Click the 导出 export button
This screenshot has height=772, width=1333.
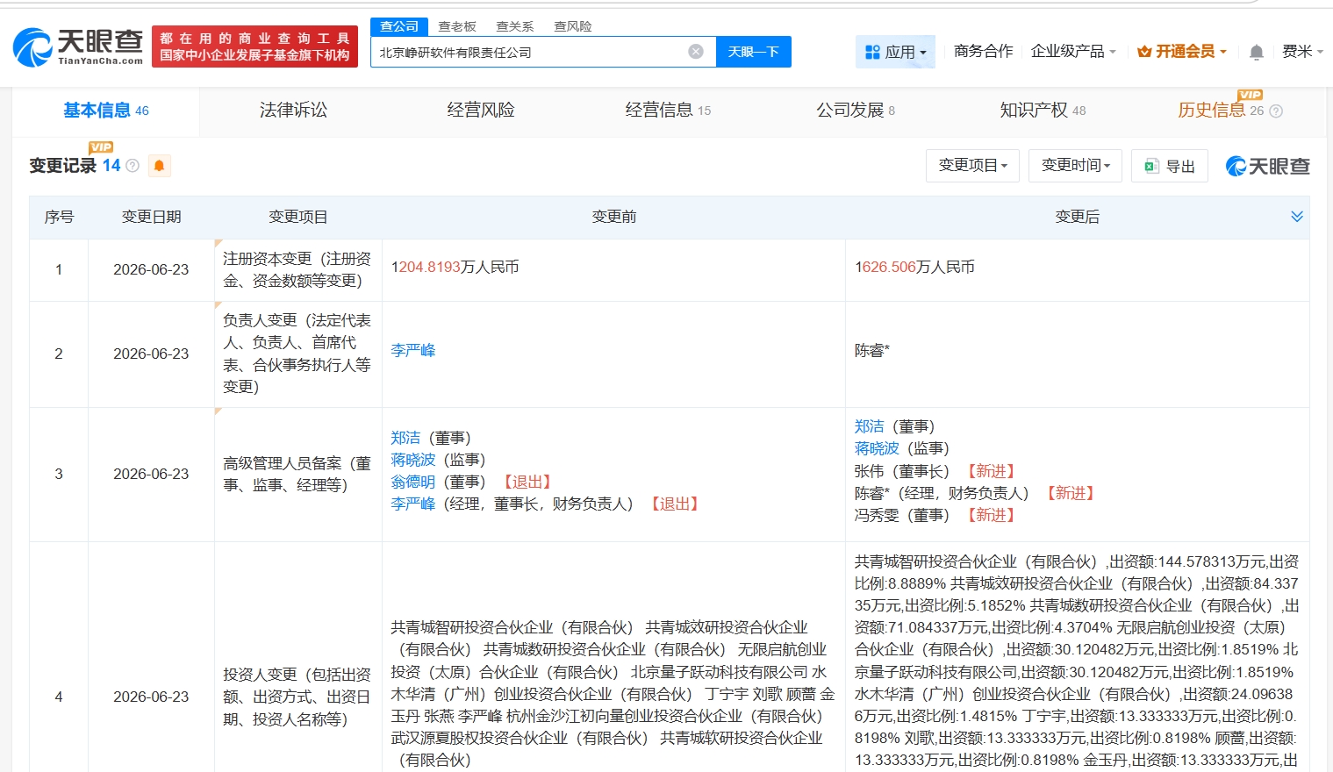(1170, 166)
